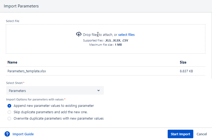Click the Import Parameters dialog title
Image resolution: width=212 pixels, height=139 pixels.
click(x=21, y=6)
